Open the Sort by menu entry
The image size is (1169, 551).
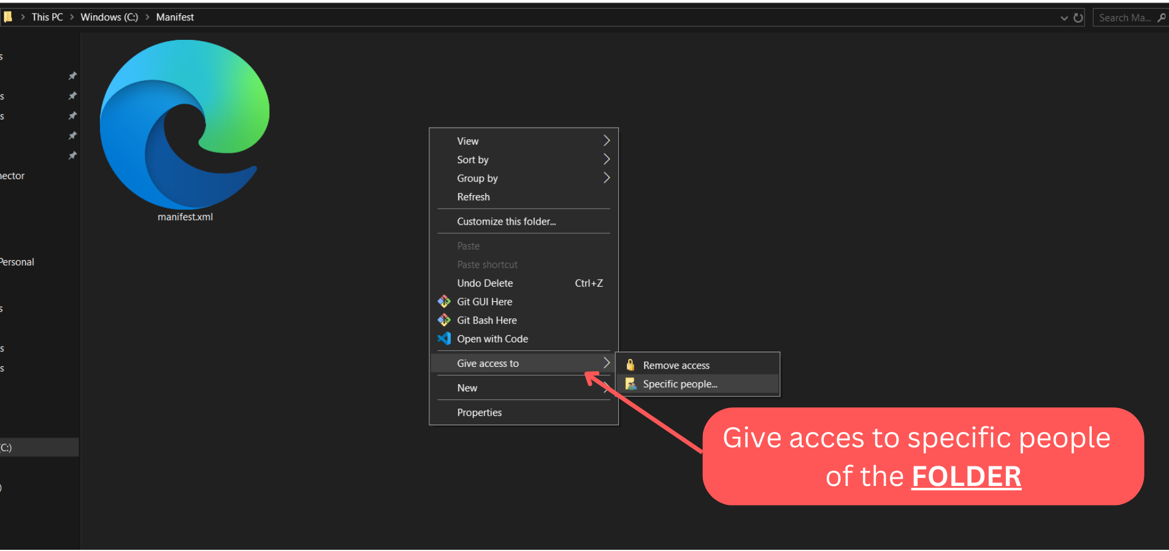[x=523, y=160]
